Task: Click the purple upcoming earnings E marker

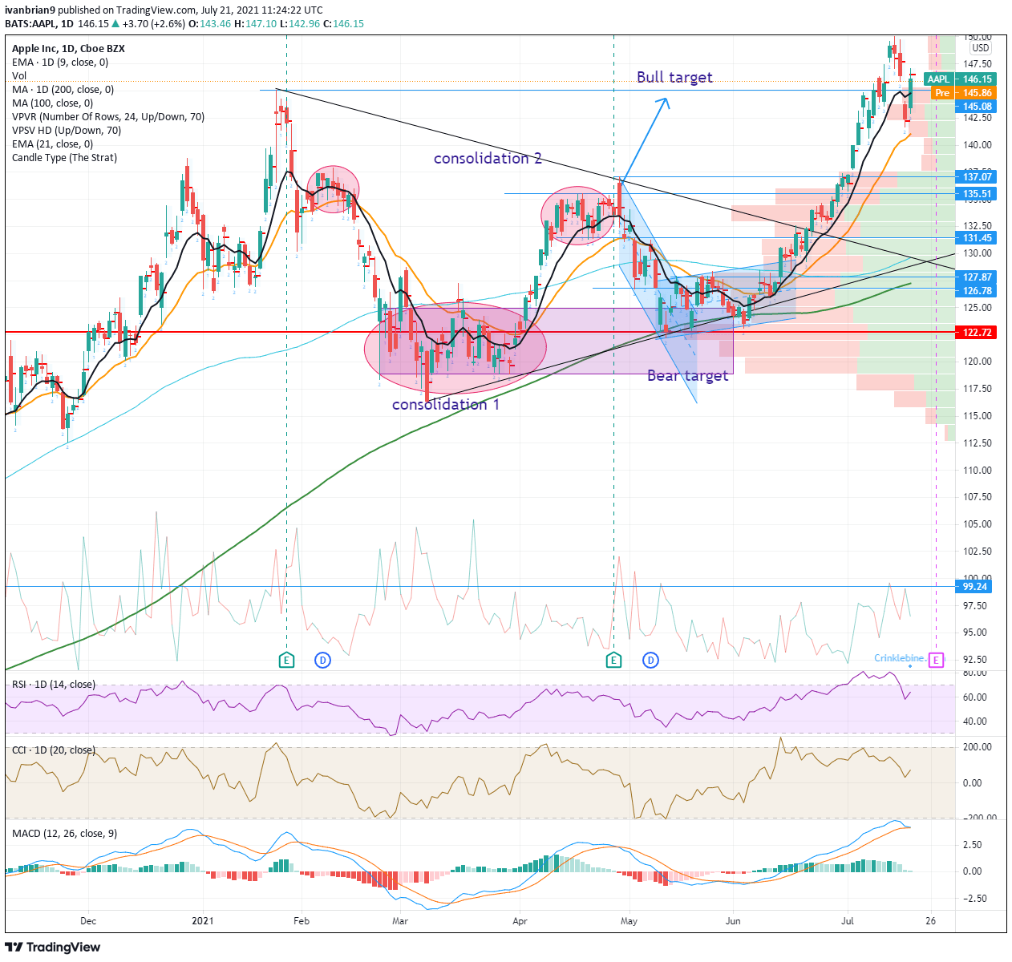Action: (x=936, y=661)
